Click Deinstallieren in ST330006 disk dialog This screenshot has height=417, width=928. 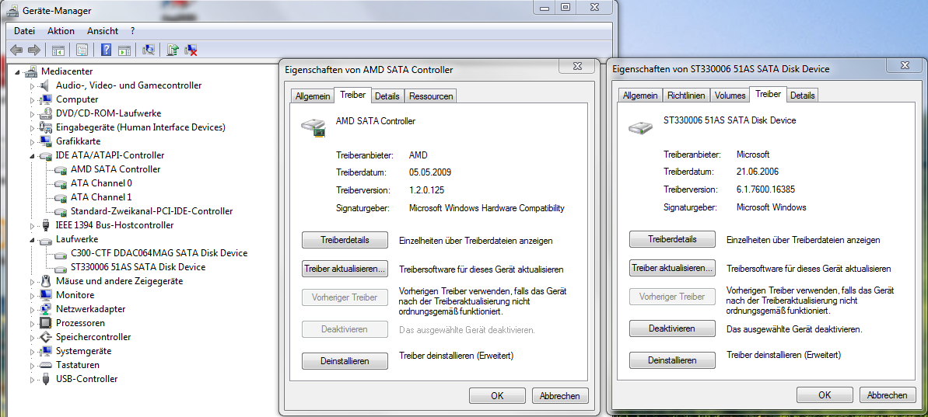tap(672, 360)
